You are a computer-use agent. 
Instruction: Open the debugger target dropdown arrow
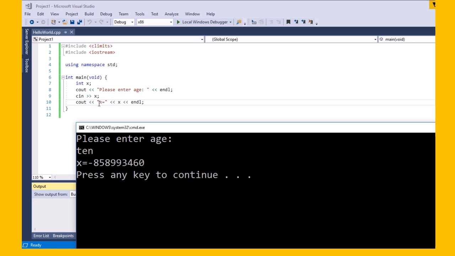pos(230,22)
